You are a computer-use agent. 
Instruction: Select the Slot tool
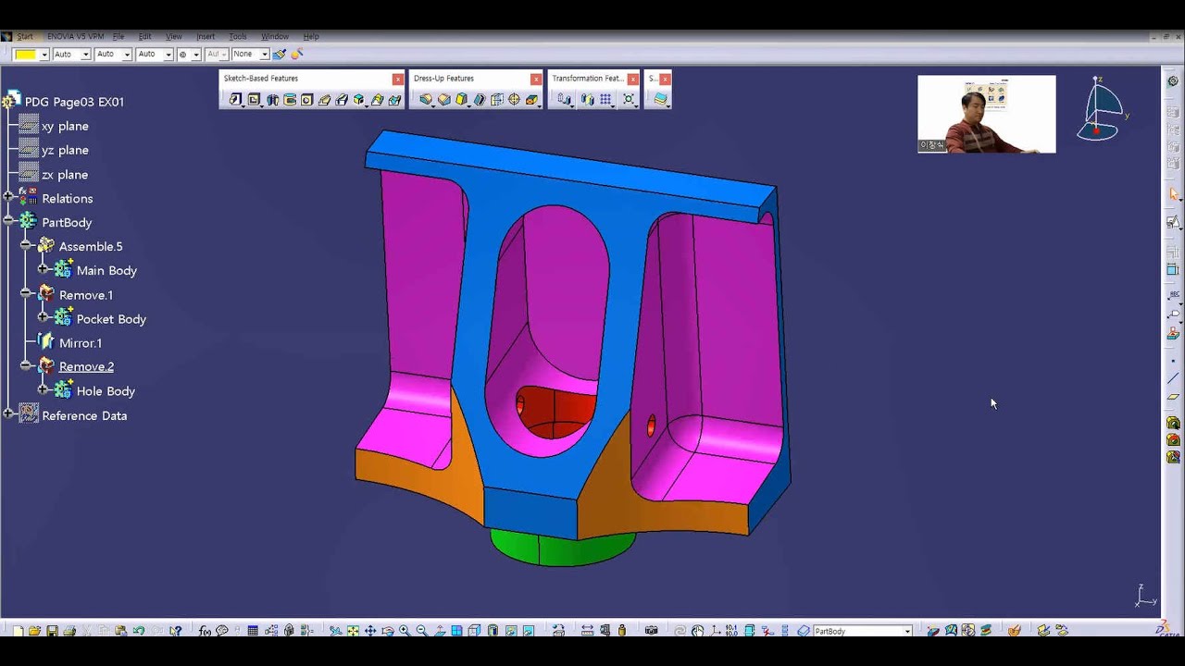click(x=342, y=100)
